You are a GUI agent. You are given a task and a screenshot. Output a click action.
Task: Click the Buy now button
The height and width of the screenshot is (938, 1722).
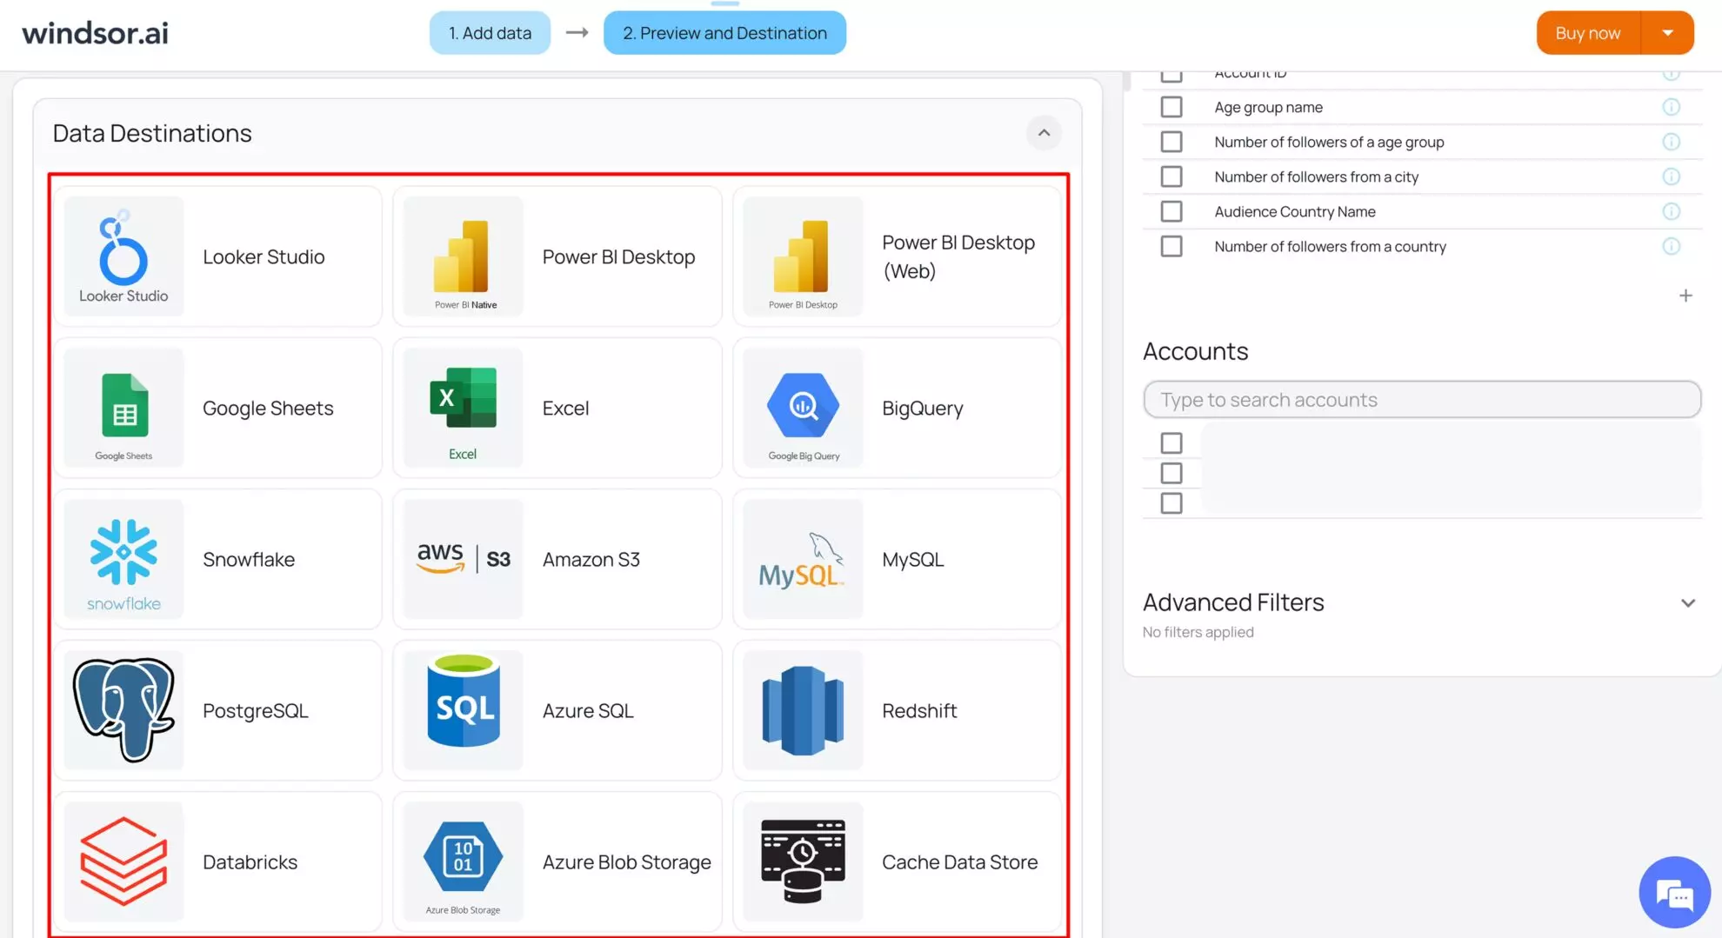point(1588,33)
